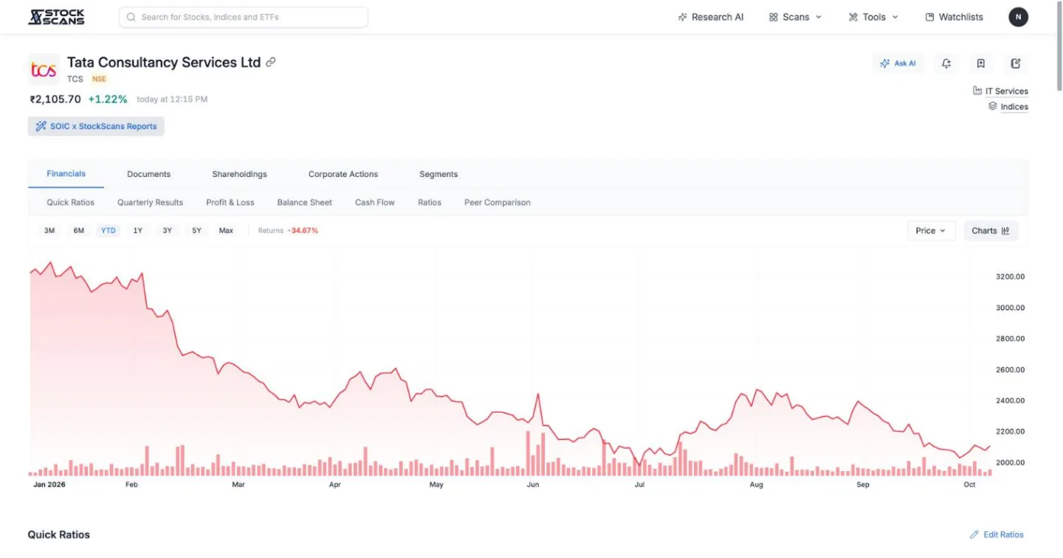This screenshot has width=1063, height=558.
Task: Select the 5Y time range
Action: click(x=196, y=231)
